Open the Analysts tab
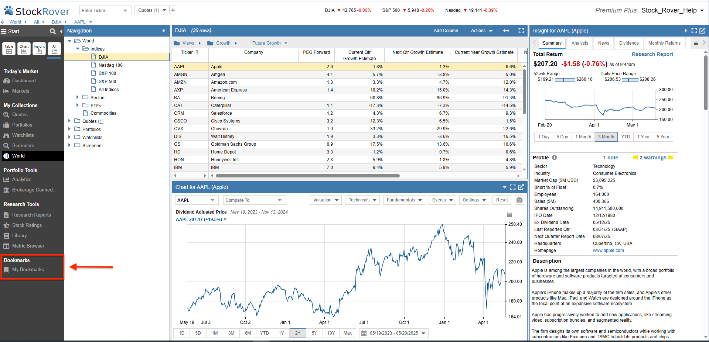 (579, 43)
